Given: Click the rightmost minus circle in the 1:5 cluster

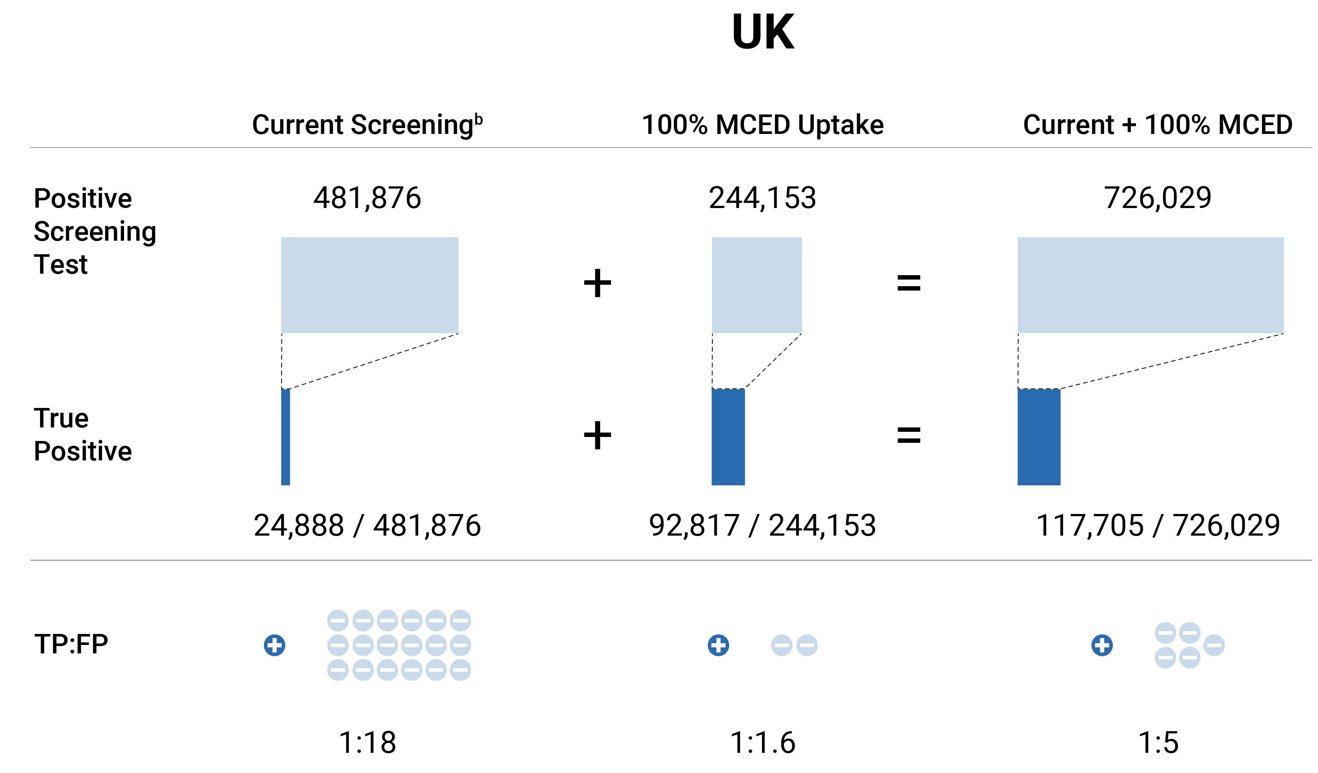Looking at the screenshot, I should (1214, 645).
